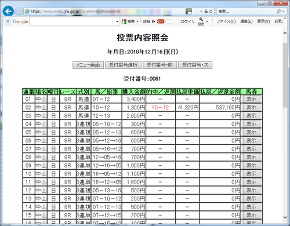Viewport: 290px width, 226px height.
Task: Click 表示 button for row 02 winning ticket
Action: (251, 107)
